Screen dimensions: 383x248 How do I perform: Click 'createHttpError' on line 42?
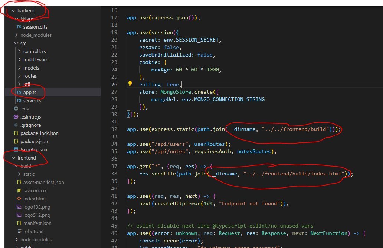[177, 203]
